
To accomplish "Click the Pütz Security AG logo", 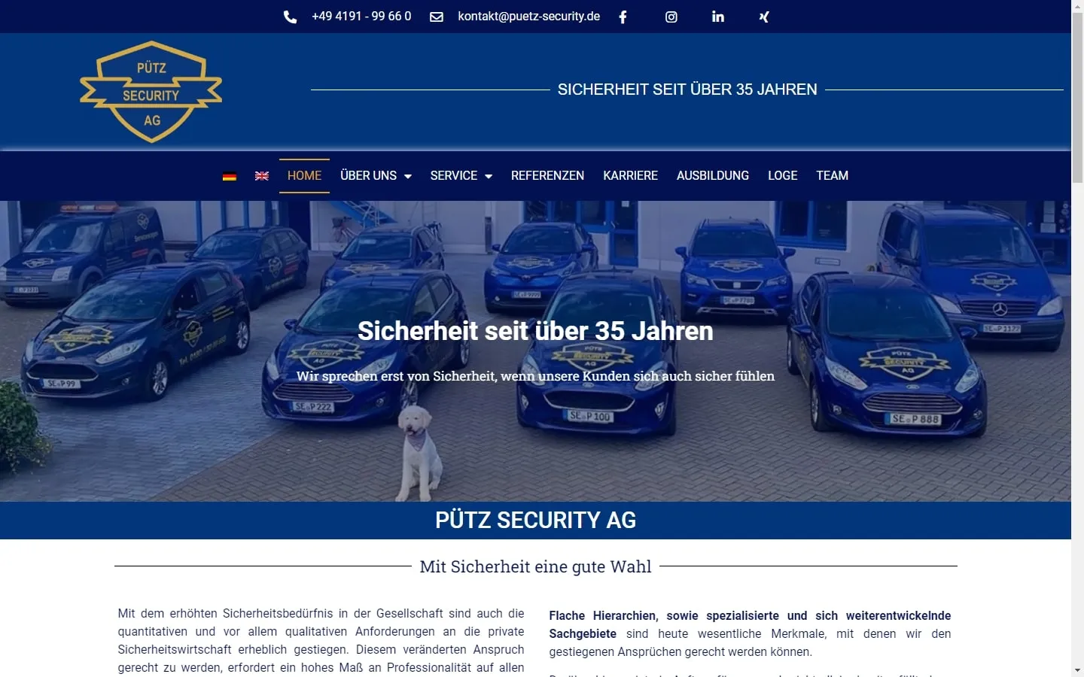I will pos(151,92).
